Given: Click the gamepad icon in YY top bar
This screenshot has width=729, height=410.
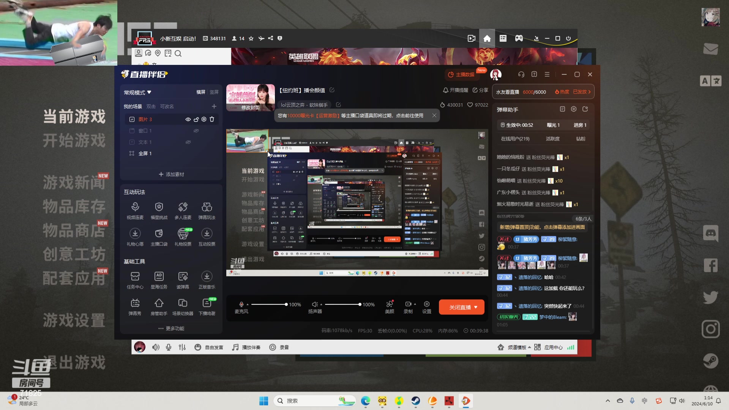Looking at the screenshot, I should point(519,38).
